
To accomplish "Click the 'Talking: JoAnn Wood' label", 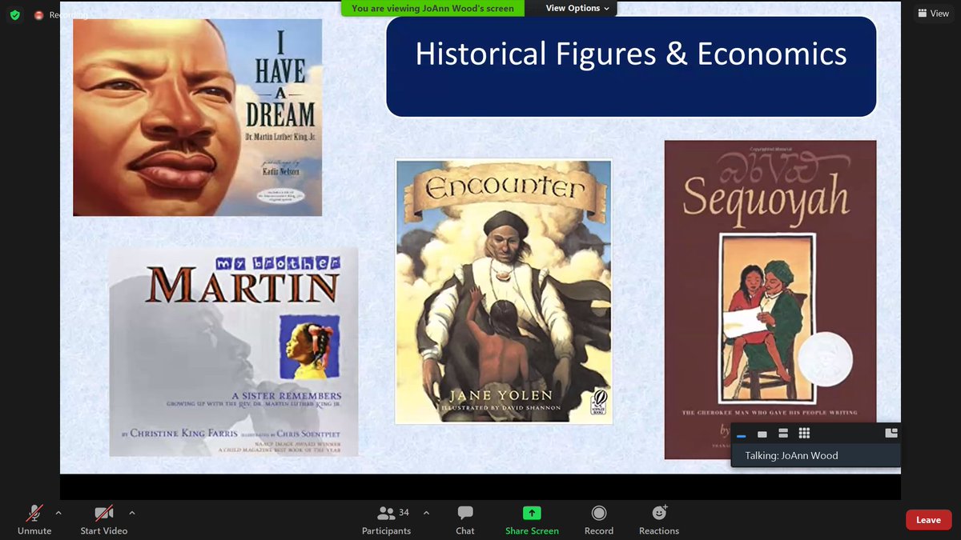I will (791, 455).
